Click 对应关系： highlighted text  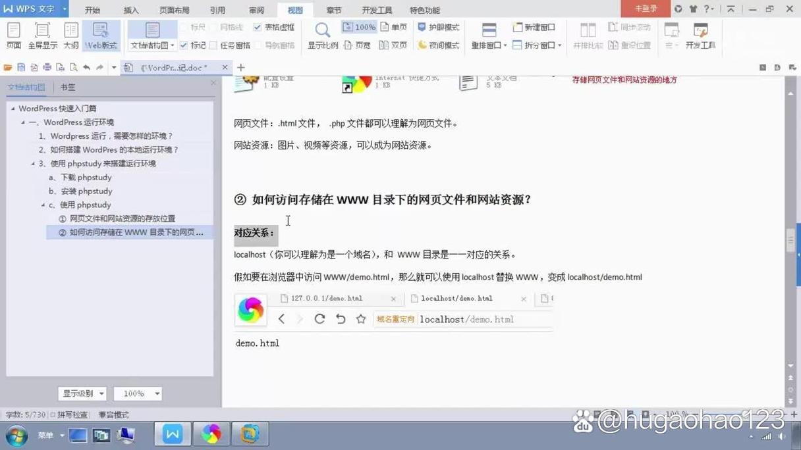[254, 233]
